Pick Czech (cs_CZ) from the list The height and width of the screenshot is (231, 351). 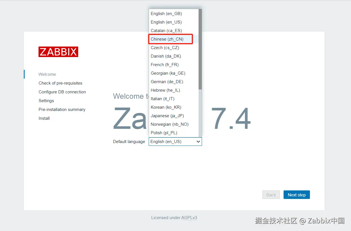pyautogui.click(x=174, y=48)
